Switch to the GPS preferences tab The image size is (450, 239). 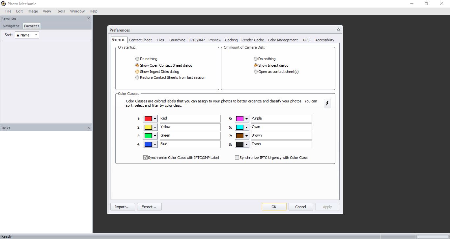click(306, 40)
